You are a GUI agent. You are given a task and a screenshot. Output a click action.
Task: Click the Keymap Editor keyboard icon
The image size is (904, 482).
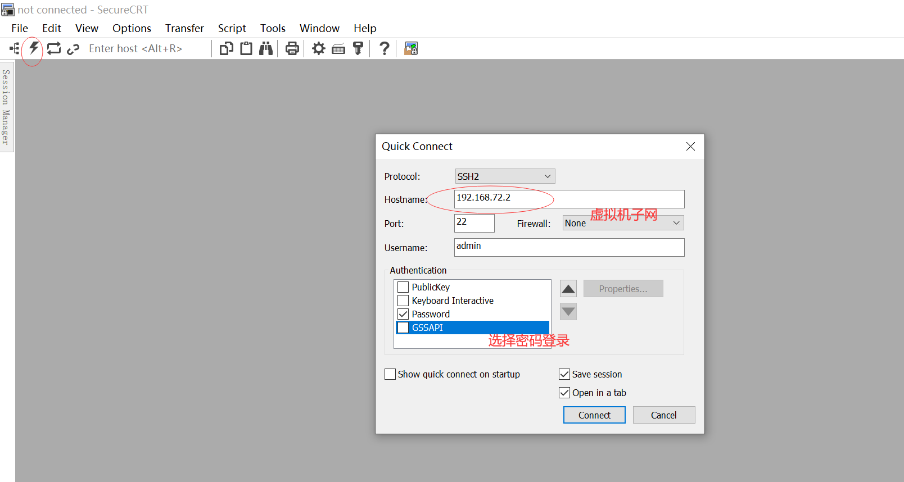coord(338,49)
